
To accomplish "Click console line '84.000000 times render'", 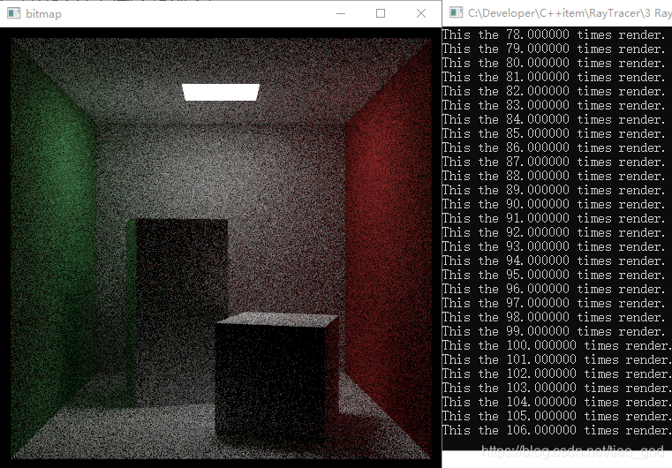I will point(554,119).
